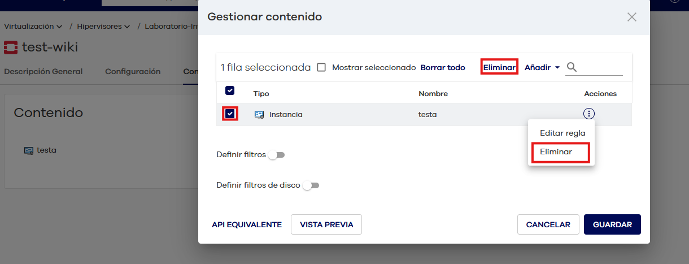Screen dimensions: 689x264
Task: Expand the Añadir dropdown
Action: coord(542,67)
